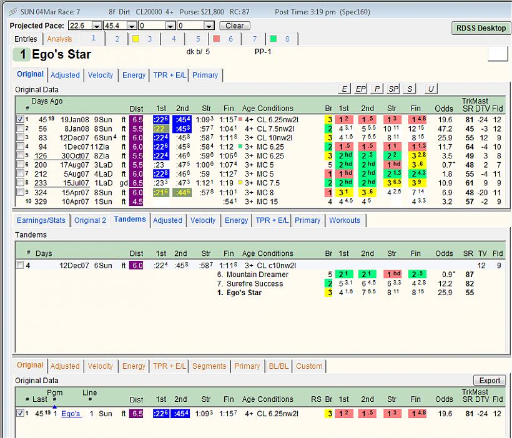Click the horse icon beside the race title
The height and width of the screenshot is (438, 512).
click(13, 12)
